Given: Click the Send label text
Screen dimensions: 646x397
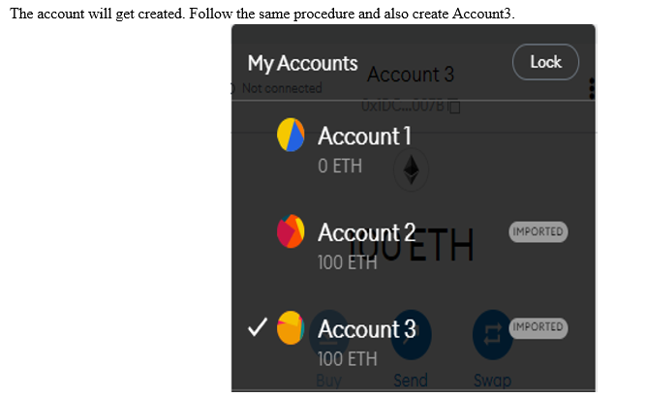Looking at the screenshot, I should tap(411, 381).
